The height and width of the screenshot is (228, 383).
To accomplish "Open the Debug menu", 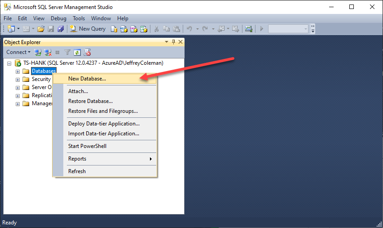I will [x=58, y=18].
